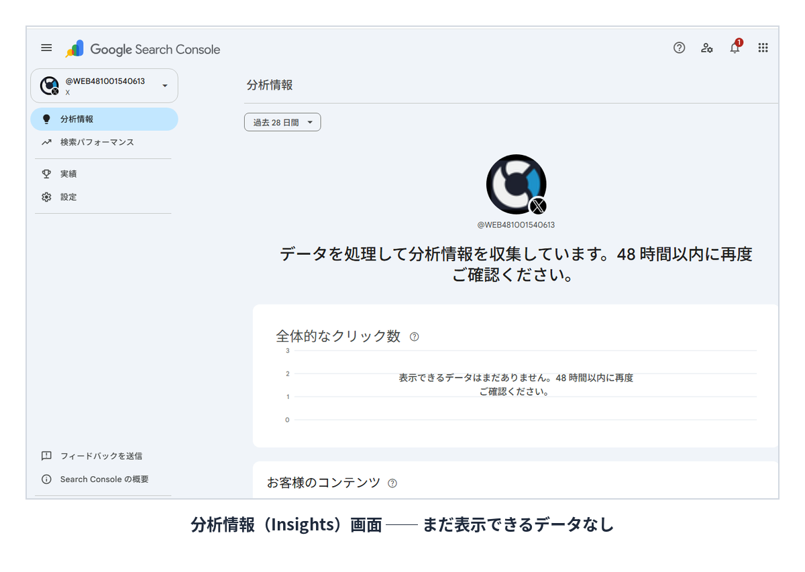Click the 分析情報 page heading
805x572 pixels.
click(270, 85)
